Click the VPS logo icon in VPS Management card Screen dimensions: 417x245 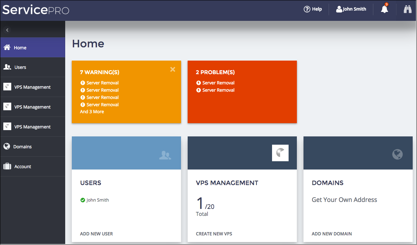pyautogui.click(x=280, y=153)
